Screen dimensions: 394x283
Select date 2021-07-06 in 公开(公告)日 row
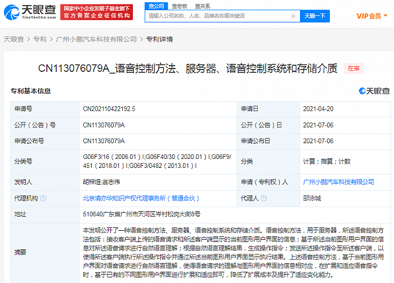(318, 125)
